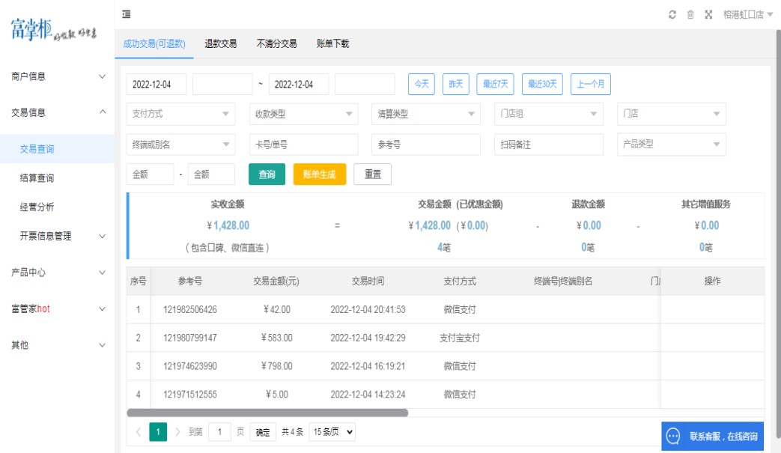The image size is (781, 453).
Task: Click the trash bin icon
Action: [690, 15]
